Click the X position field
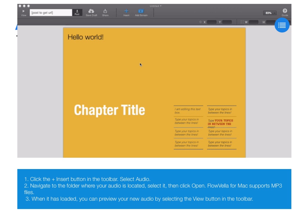The height and width of the screenshot is (223, 306). click(212, 22)
